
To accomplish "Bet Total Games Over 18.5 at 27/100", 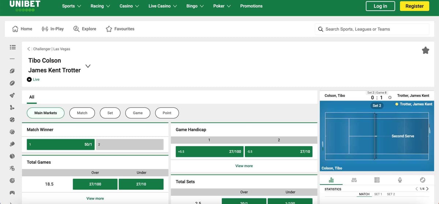I will coord(95,184).
